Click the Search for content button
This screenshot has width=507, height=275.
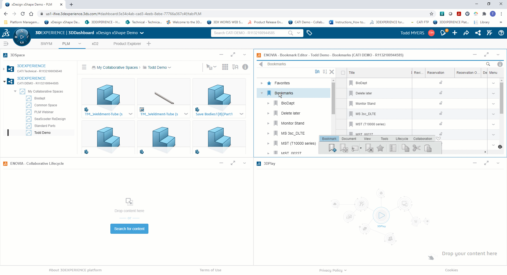[129, 229]
